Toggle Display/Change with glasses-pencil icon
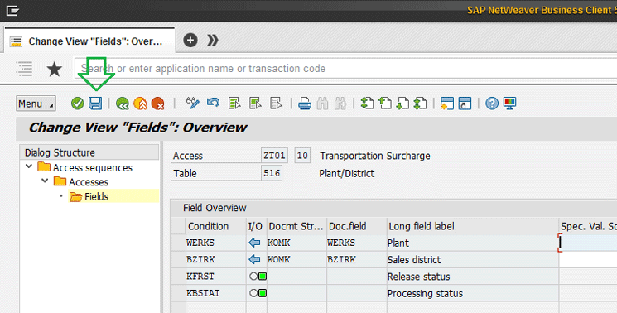This screenshot has height=313, width=617. pos(192,104)
